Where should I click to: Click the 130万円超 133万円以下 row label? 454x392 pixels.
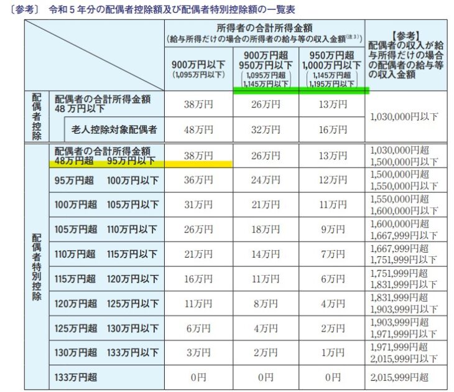point(106,353)
